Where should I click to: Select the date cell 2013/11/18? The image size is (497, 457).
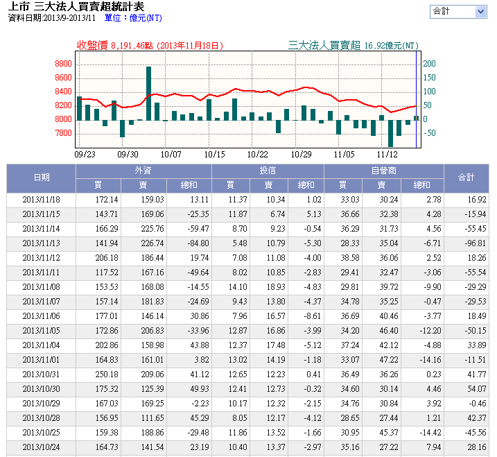[x=41, y=200]
